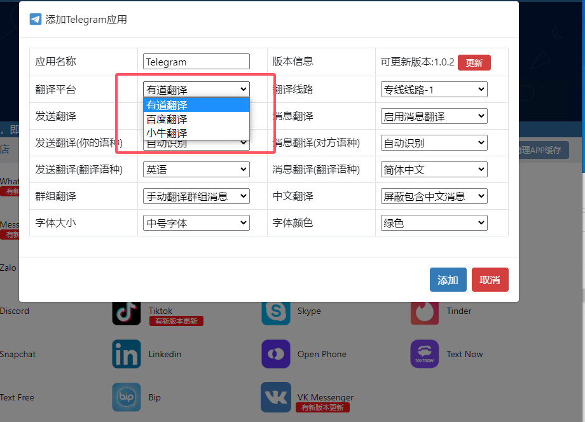Open the Bip app icon
The width and height of the screenshot is (585, 422).
[127, 397]
